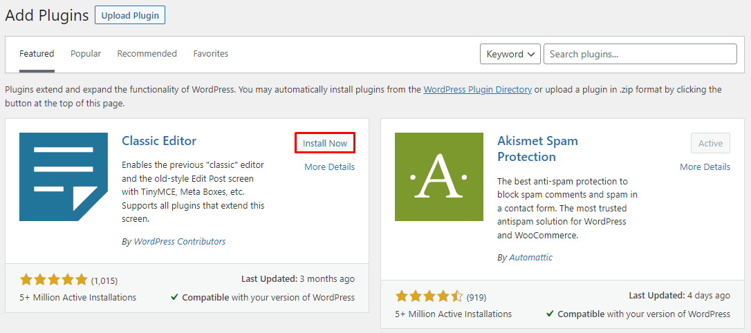
Task: Open the Classic Editor title link
Action: pos(159,141)
